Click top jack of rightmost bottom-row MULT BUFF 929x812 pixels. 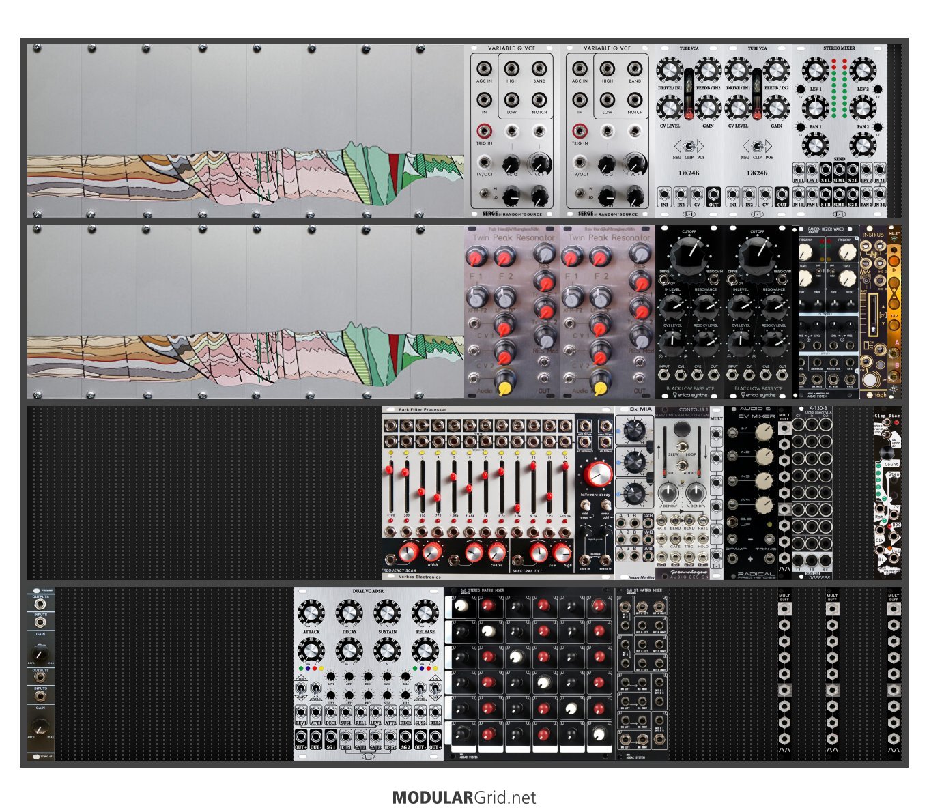[x=894, y=609]
